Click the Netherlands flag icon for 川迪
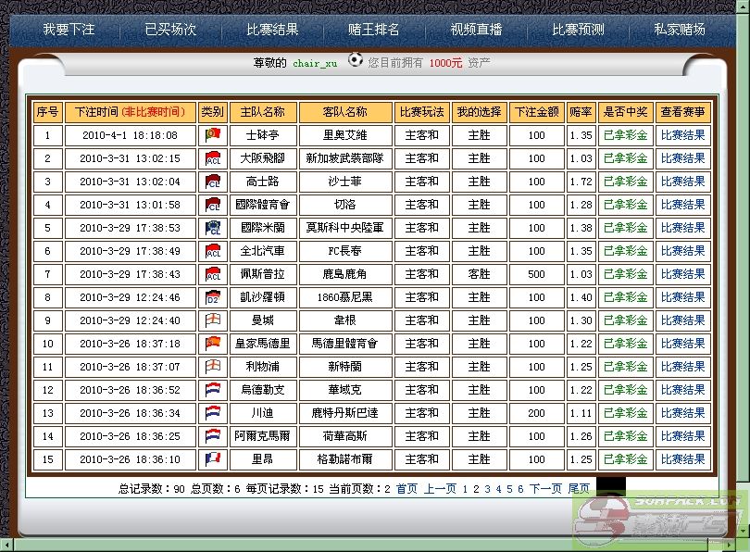Screen dimensions: 750x552 (x=213, y=413)
